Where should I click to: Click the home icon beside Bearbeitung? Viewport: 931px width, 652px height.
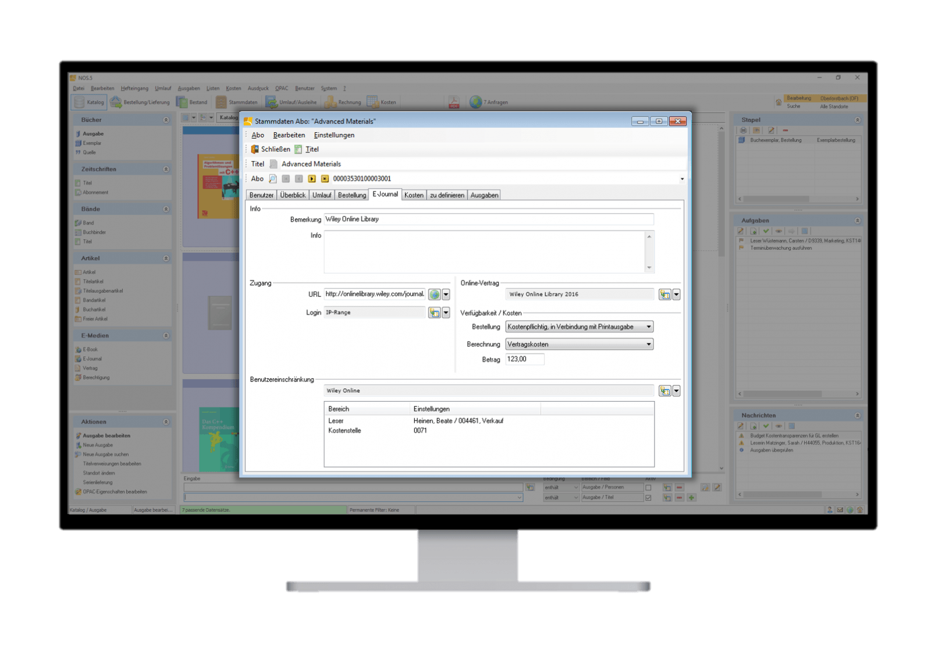tap(779, 102)
